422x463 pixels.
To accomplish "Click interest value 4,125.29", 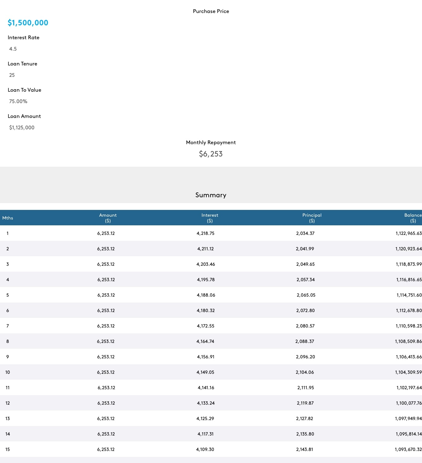I will [x=205, y=419].
